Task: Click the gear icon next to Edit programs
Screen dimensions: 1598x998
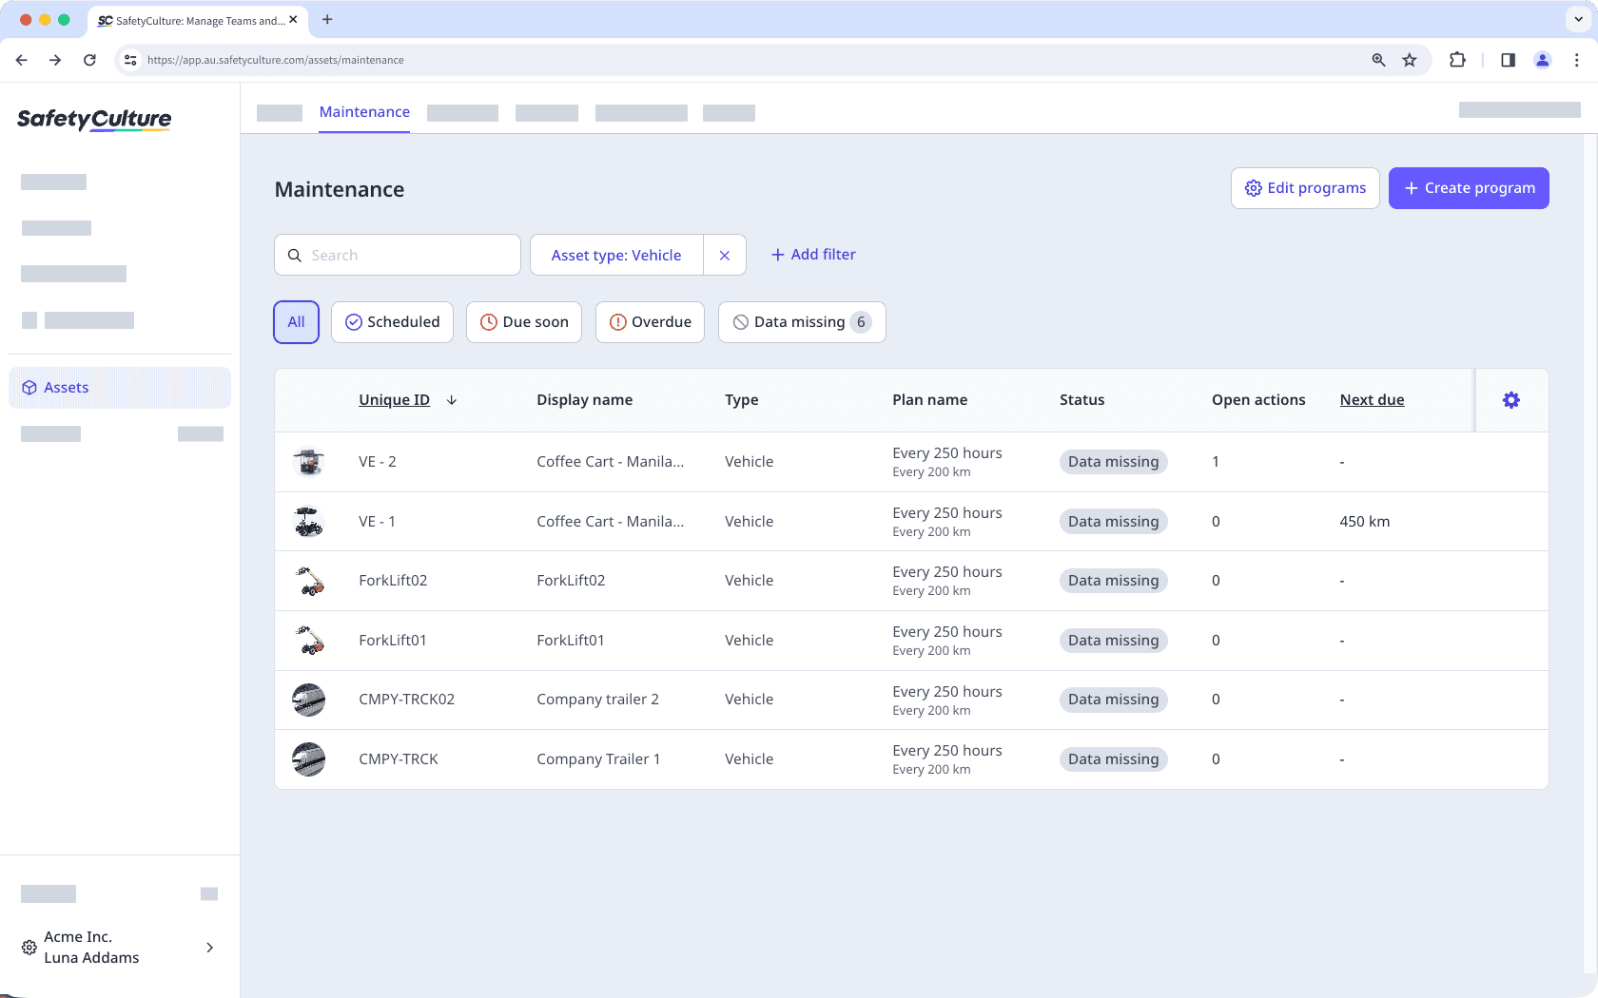Action: pyautogui.click(x=1253, y=187)
